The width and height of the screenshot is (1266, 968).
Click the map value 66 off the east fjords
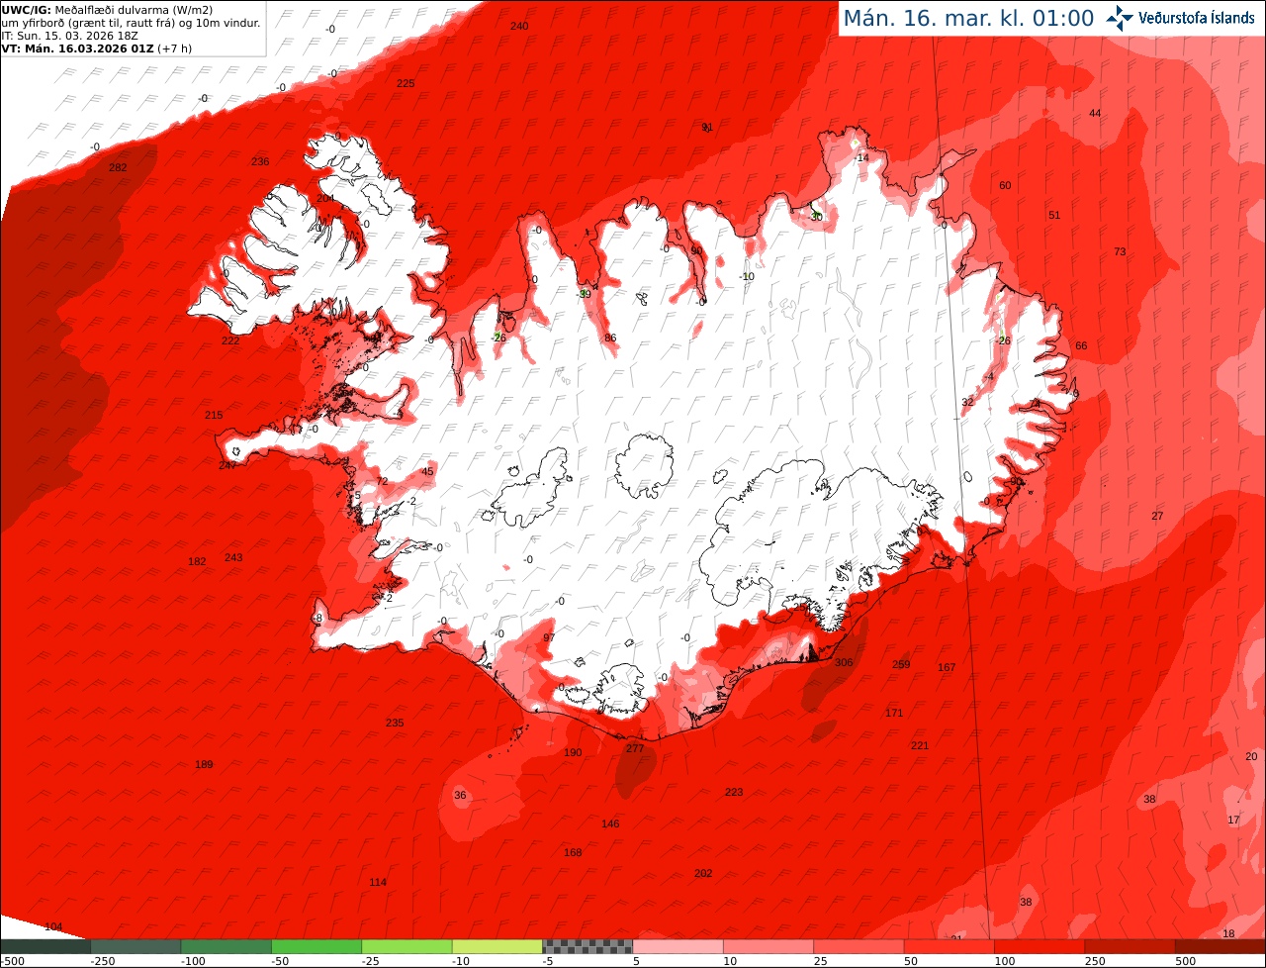[1081, 345]
